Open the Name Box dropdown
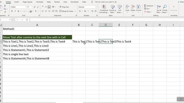184x103 pixels. pyautogui.click(x=9, y=20)
